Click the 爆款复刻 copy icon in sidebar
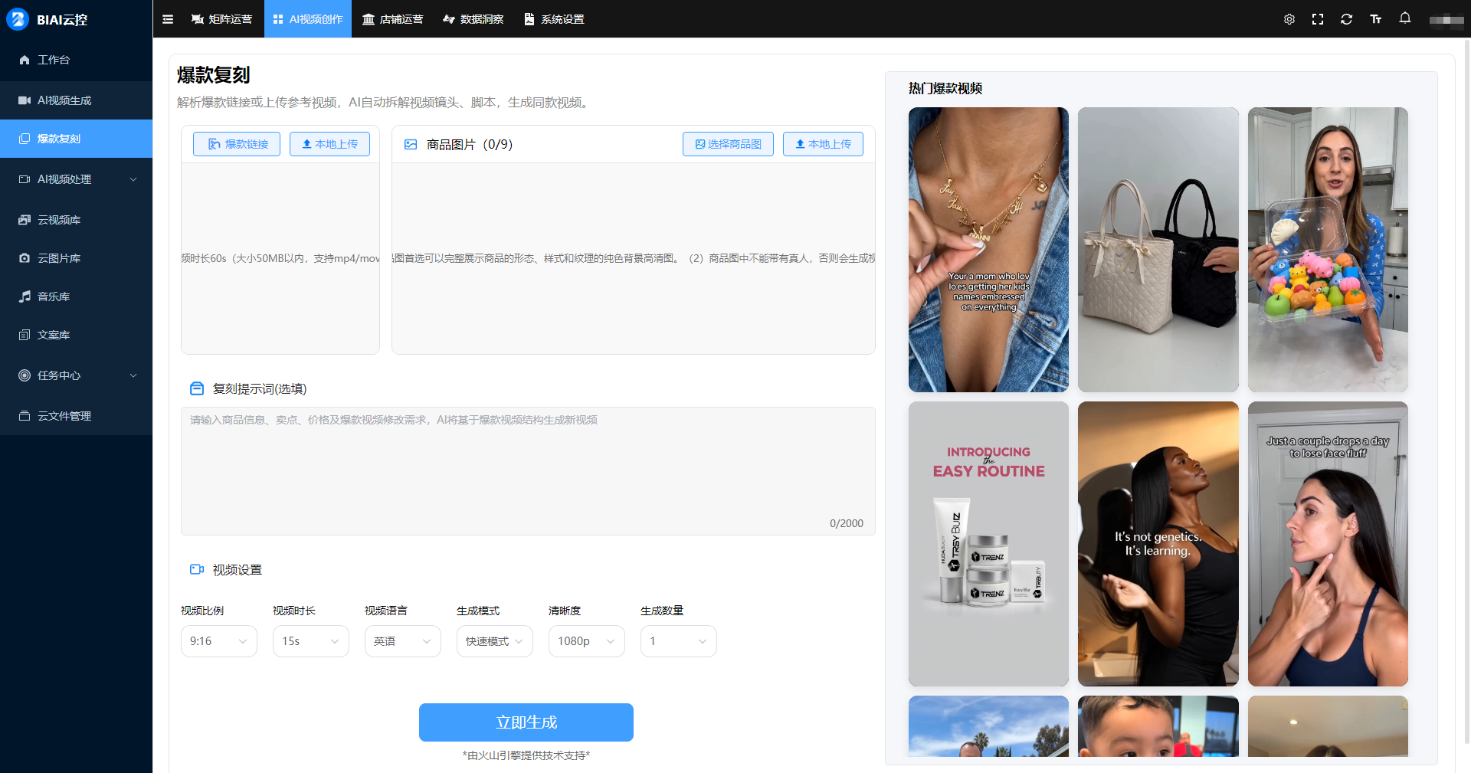Screen dimensions: 1471x773 (25, 139)
